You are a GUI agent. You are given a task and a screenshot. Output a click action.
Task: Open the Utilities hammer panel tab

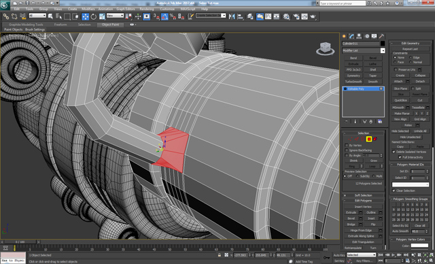coord(382,36)
